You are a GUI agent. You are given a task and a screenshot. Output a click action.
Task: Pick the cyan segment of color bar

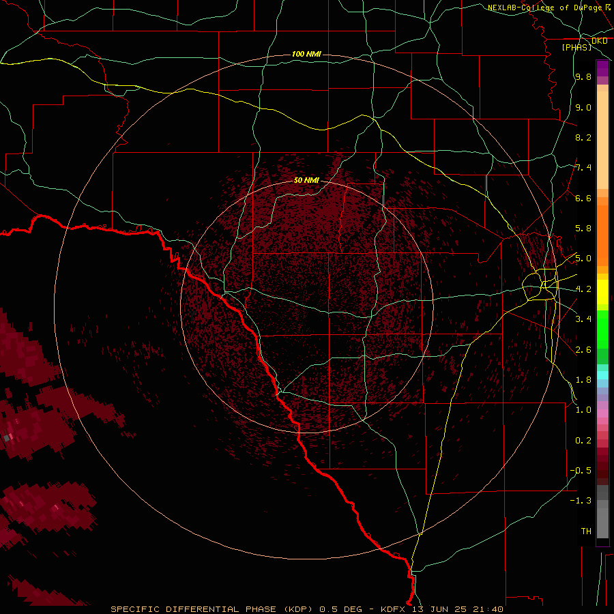pyautogui.click(x=602, y=375)
